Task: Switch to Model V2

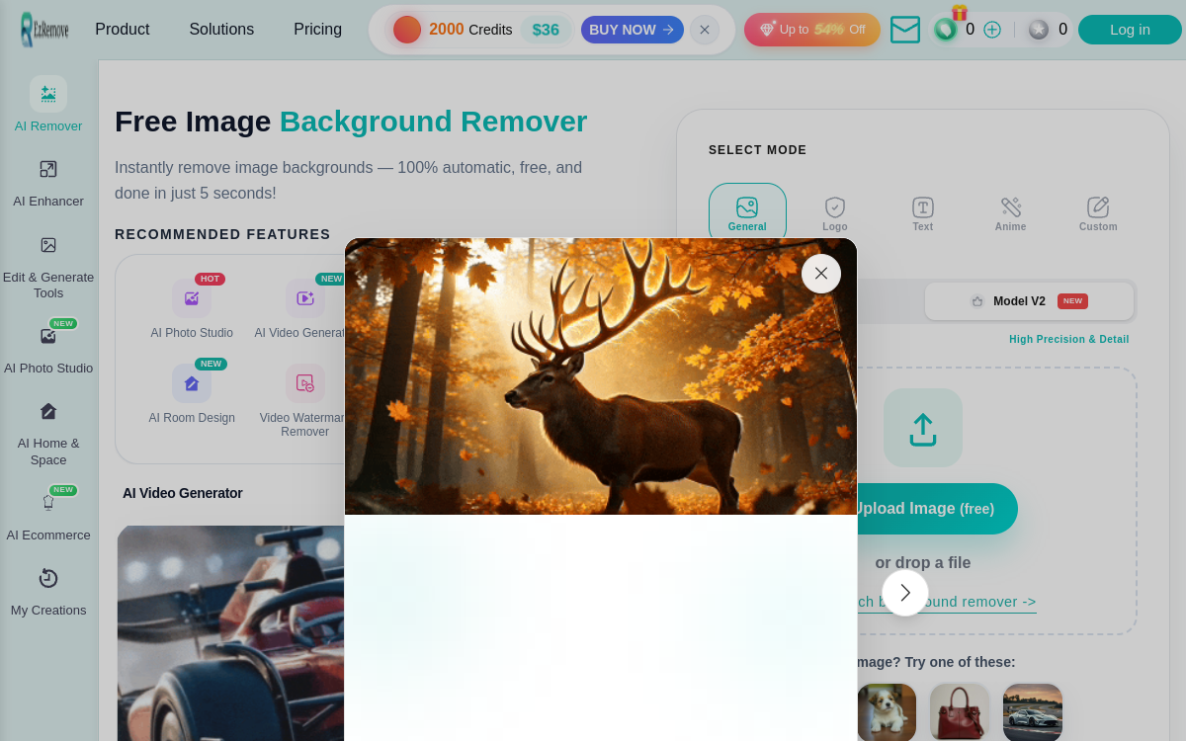Action: pyautogui.click(x=1029, y=301)
